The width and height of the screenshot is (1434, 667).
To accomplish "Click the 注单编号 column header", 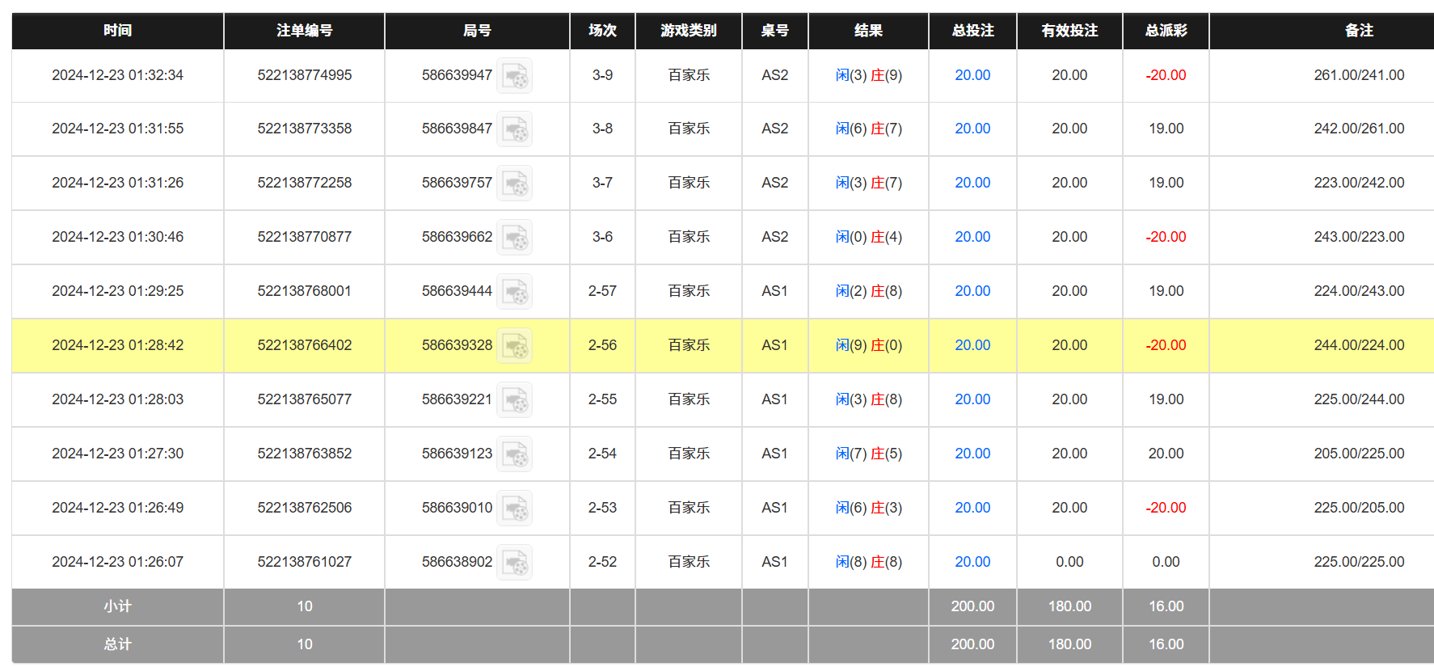I will point(304,31).
